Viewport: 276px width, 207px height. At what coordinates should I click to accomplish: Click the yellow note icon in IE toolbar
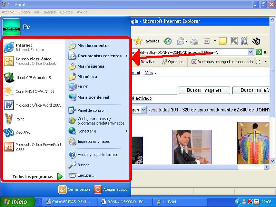click(x=223, y=41)
